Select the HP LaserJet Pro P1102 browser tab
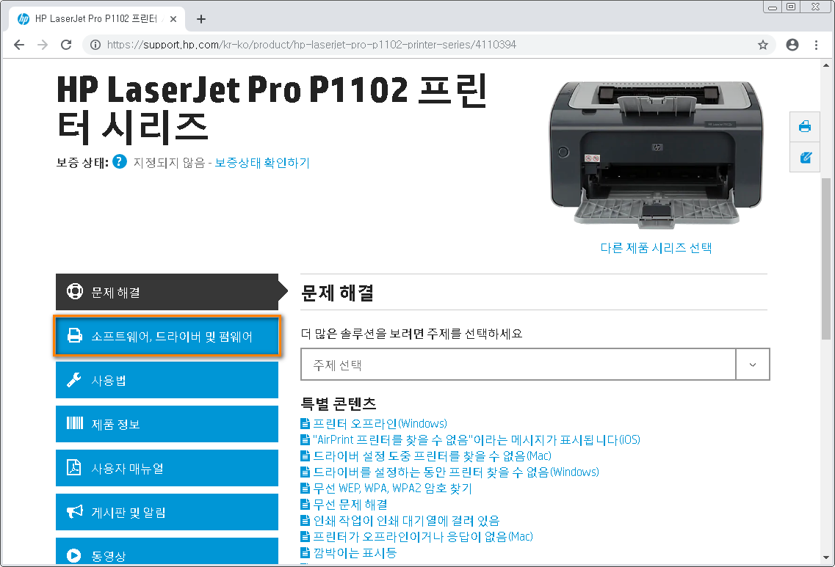Image resolution: width=835 pixels, height=567 pixels. click(97, 19)
